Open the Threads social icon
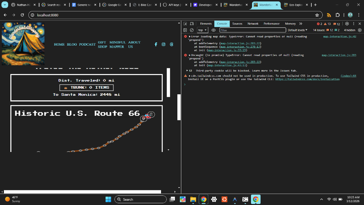This screenshot has height=205, width=364. (x=171, y=44)
